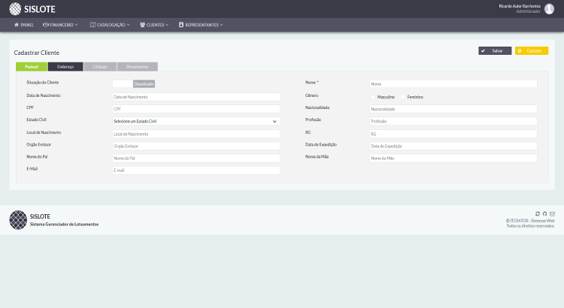Focus the Nome do Pai field
The height and width of the screenshot is (308, 564).
196,159
